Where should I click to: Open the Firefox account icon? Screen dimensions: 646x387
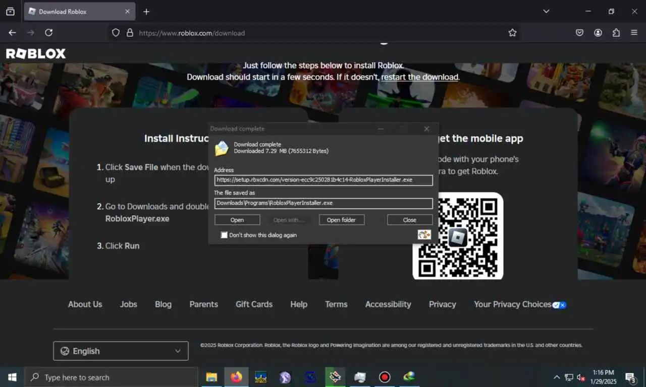(x=598, y=33)
